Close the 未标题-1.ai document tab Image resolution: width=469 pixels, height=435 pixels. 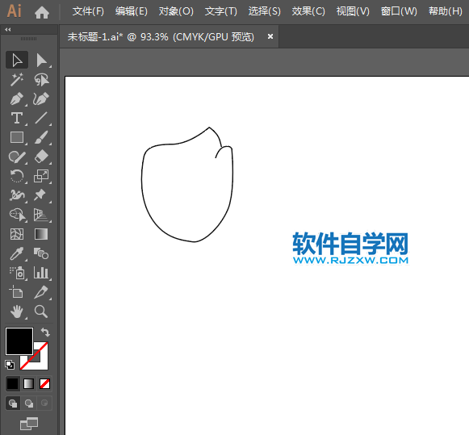(270, 36)
